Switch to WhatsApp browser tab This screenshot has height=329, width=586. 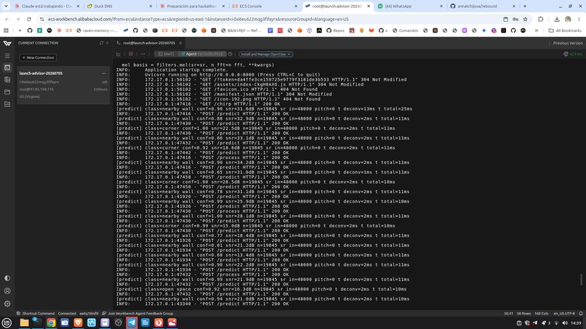(409, 7)
